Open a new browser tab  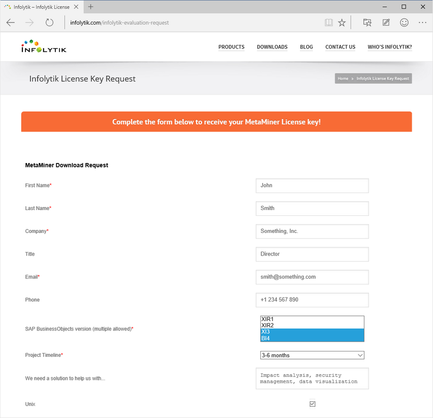click(x=91, y=7)
